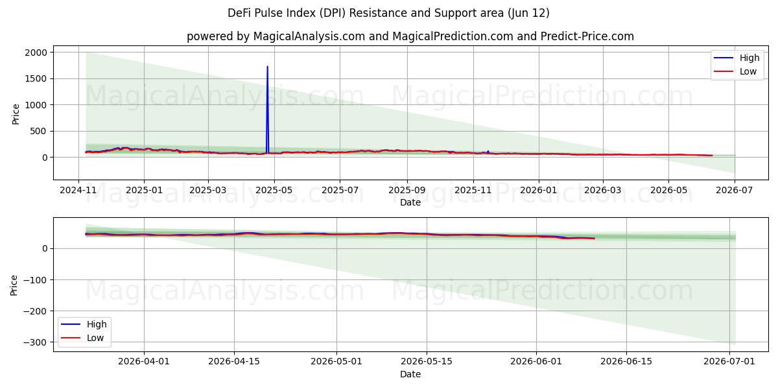
Task: Select 'High' in the upper chart legend
Action: (749, 58)
